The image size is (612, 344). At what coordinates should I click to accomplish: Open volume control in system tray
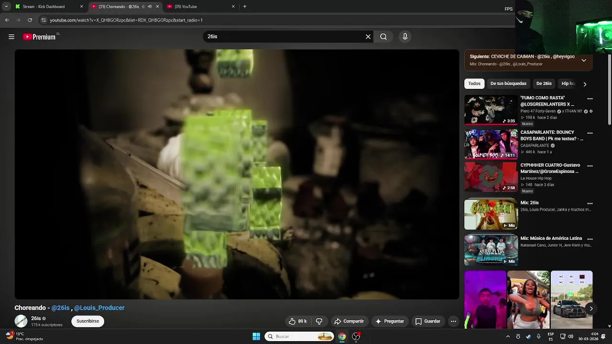point(570,336)
